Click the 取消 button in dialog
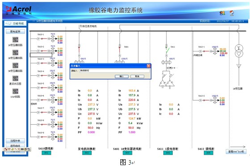 (x=137, y=77)
